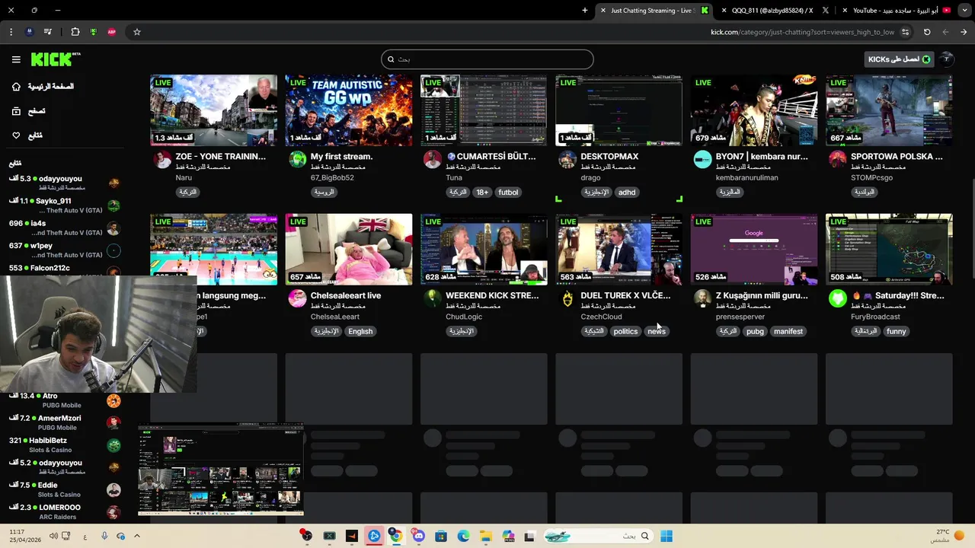Open the browse sidebar icon
This screenshot has height=548, width=975.
16,111
